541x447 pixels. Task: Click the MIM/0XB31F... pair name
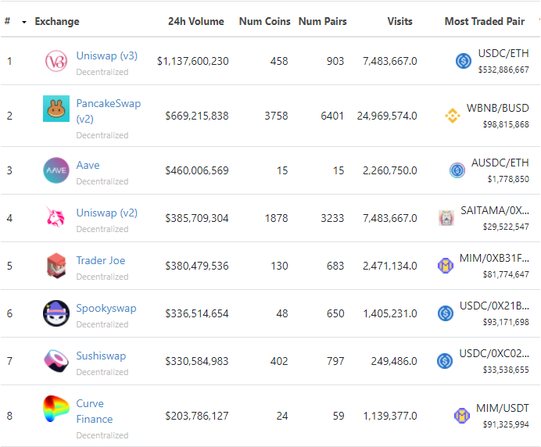tap(494, 258)
